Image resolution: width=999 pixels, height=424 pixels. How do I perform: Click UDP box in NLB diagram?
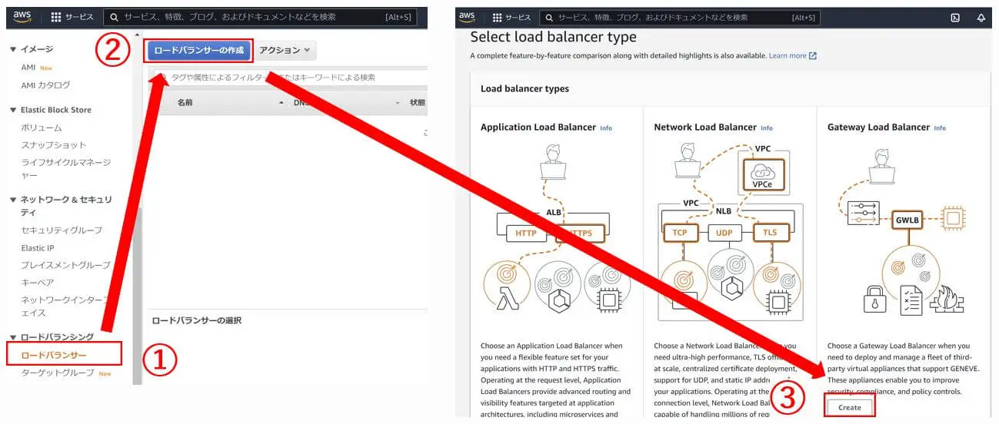[724, 233]
